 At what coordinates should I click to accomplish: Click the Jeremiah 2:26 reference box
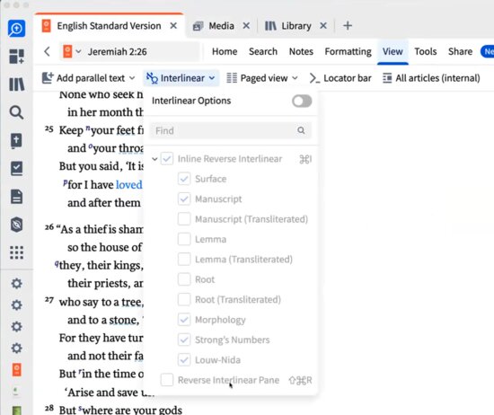tap(130, 51)
